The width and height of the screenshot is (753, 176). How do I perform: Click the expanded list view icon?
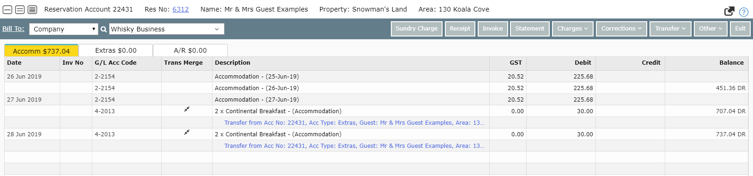click(x=32, y=10)
